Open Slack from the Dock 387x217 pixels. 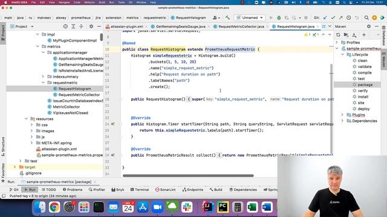click(x=187, y=207)
